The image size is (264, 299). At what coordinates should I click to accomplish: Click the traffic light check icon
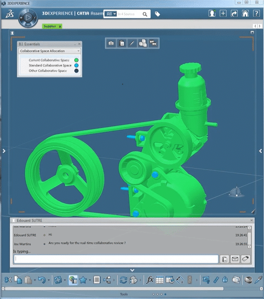tap(190, 280)
